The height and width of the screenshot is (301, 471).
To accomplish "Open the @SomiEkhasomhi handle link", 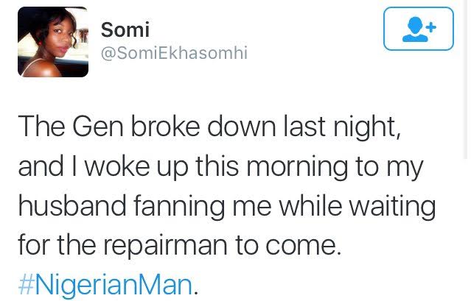I will [174, 53].
